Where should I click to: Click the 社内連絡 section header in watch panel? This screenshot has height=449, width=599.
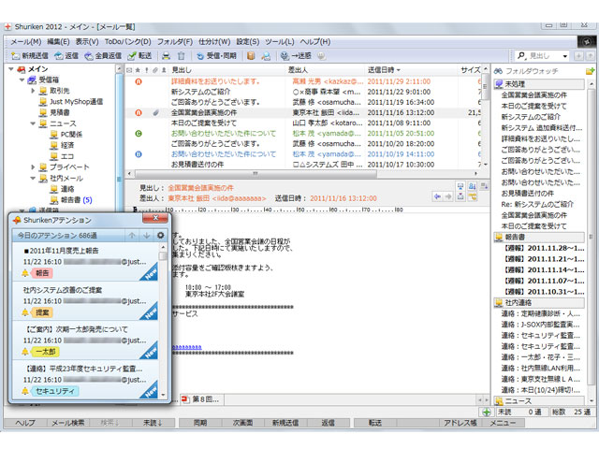539,302
